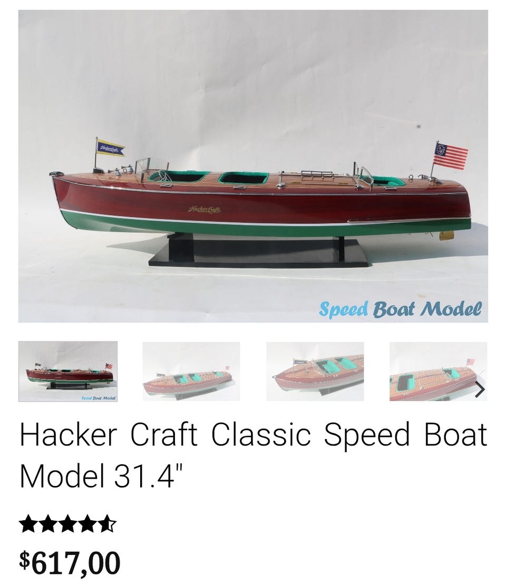This screenshot has height=584, width=506.
Task: Click the fourth star in the rating
Action: (87, 524)
